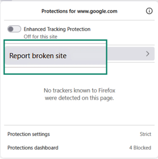Click the Protections for www.google.com heading

[79, 11]
